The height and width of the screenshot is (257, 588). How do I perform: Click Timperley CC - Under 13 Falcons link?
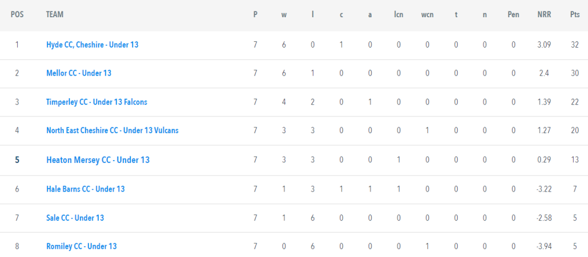(x=96, y=102)
